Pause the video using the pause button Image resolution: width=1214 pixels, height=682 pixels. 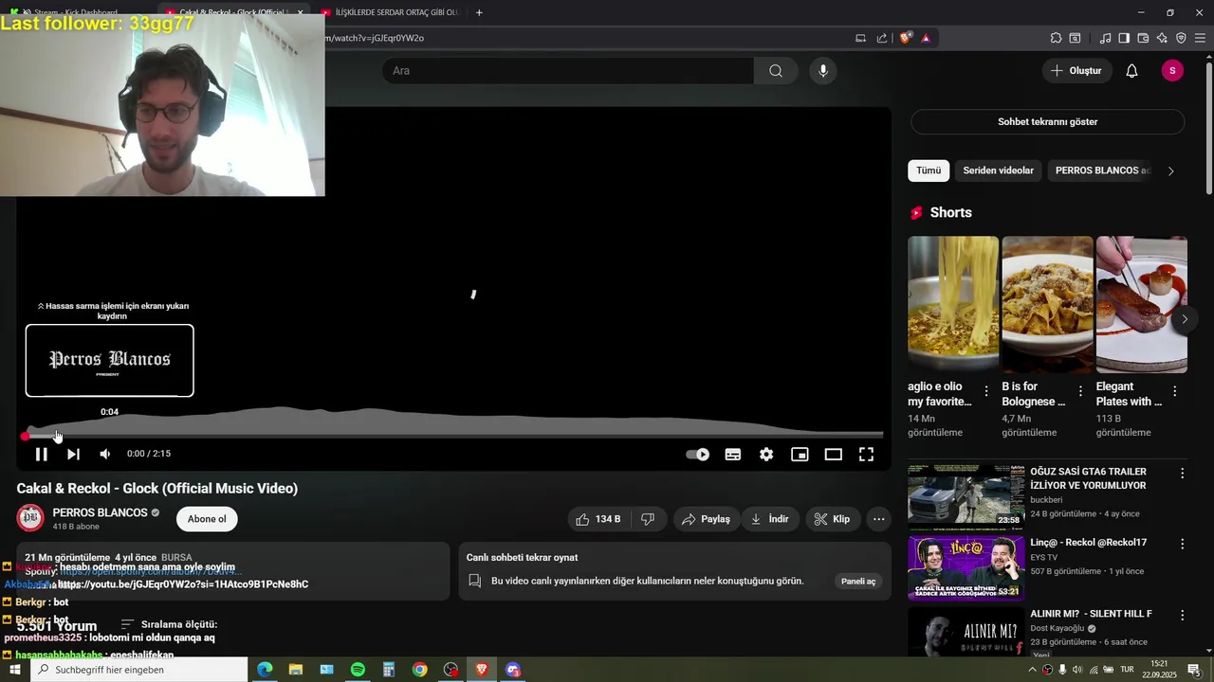42,455
